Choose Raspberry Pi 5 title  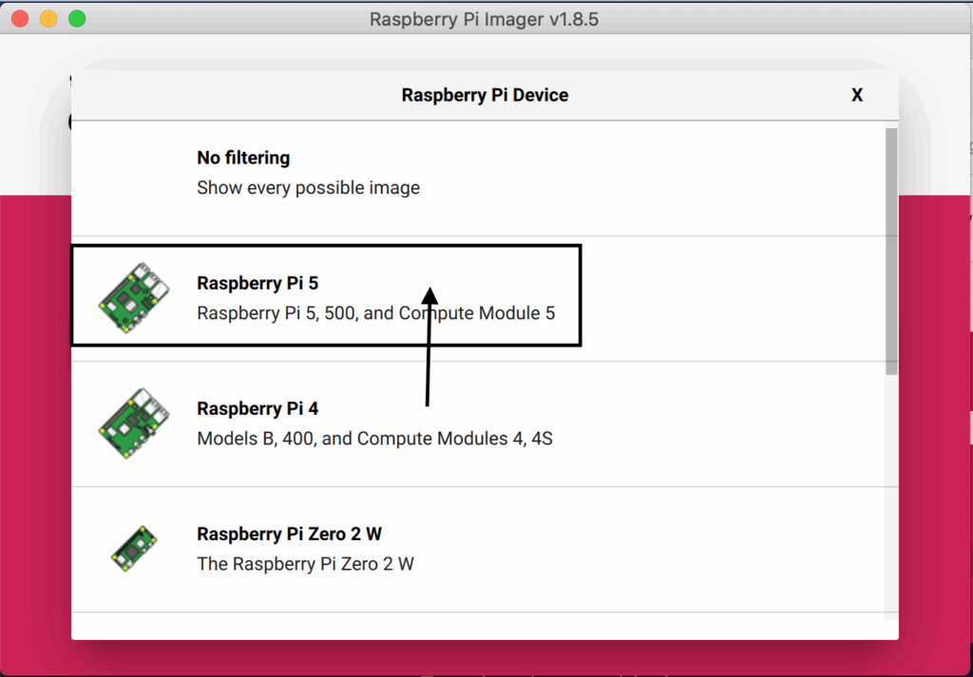click(258, 283)
